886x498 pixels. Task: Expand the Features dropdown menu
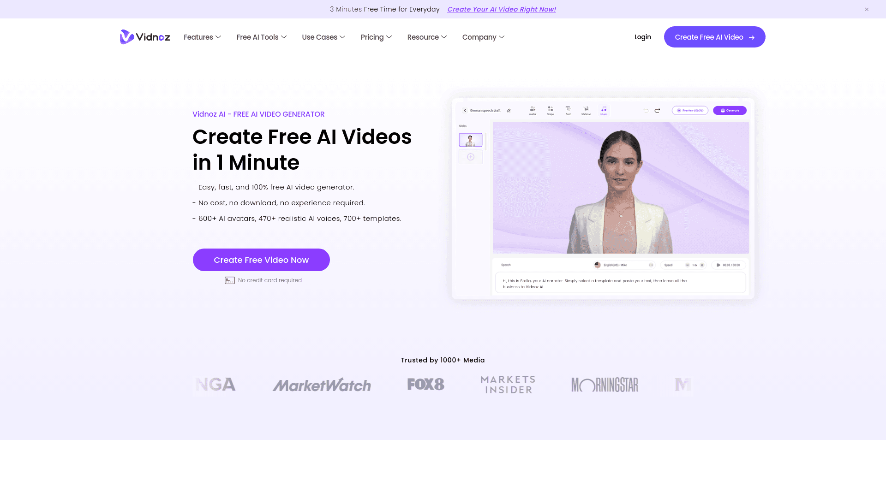point(203,37)
